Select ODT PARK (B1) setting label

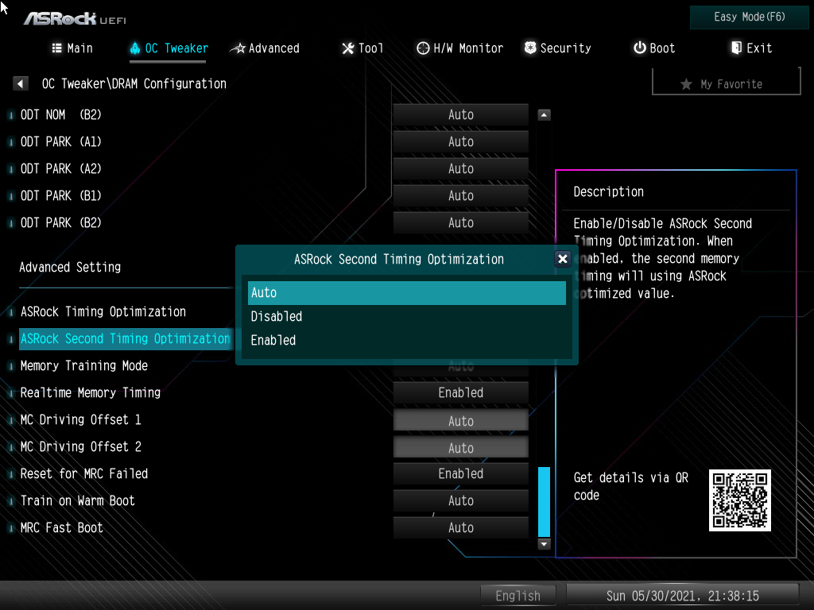[x=60, y=195]
